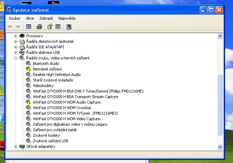The image size is (233, 163).
Task: Click the Print toolbar icon
Action: [x=39, y=27]
